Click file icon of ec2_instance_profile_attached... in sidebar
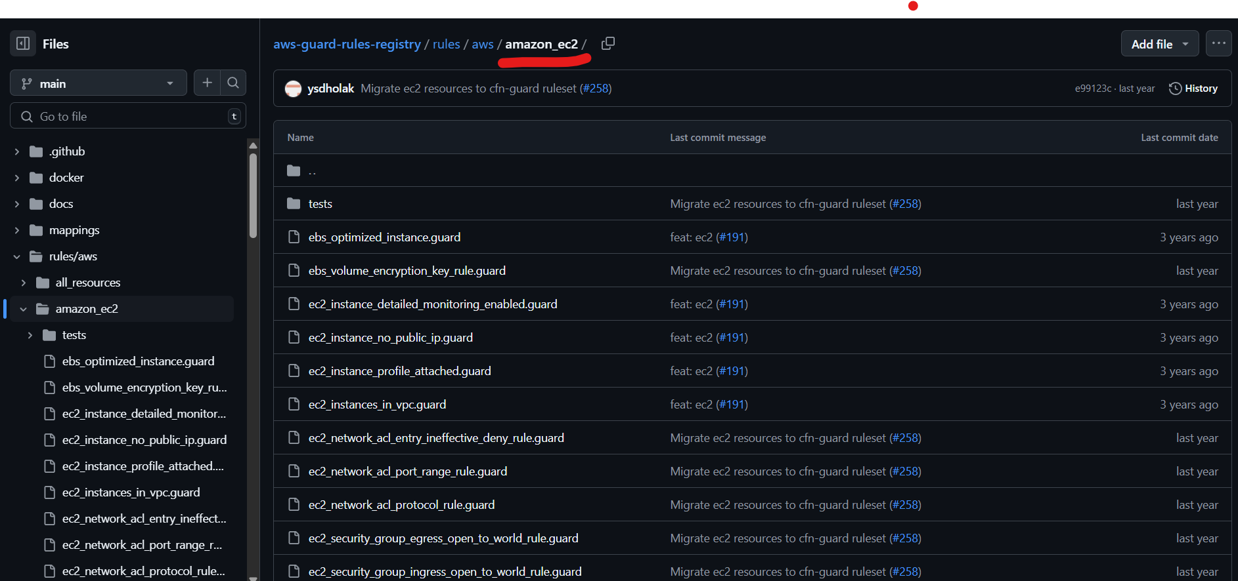Screen dimensions: 1238x581 (x=49, y=466)
